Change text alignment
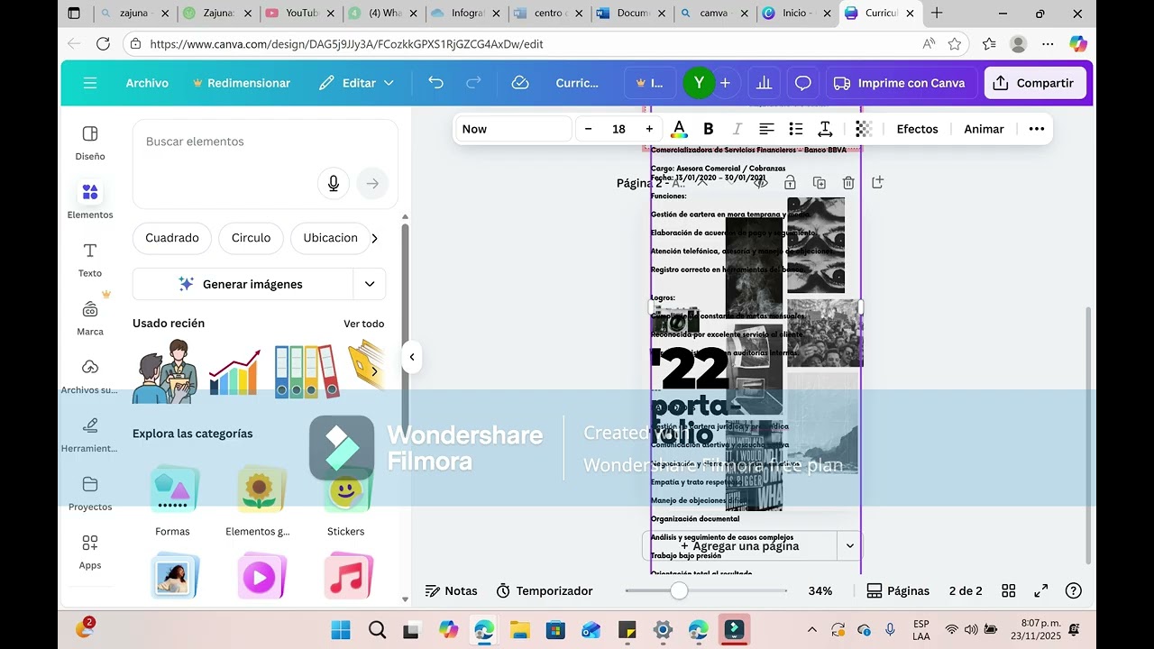 click(x=766, y=129)
